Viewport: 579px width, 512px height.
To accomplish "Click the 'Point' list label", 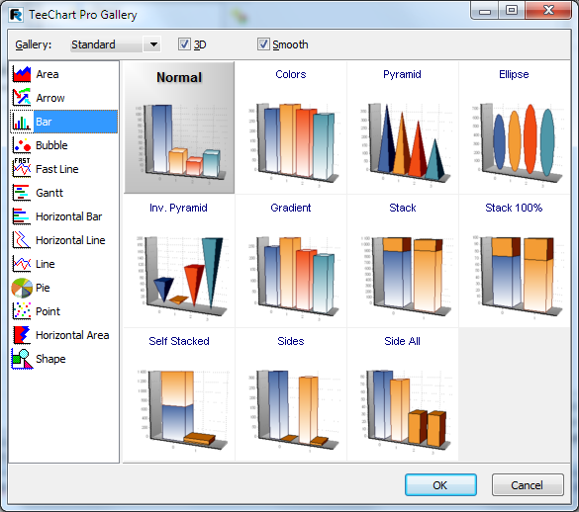I will tap(48, 311).
